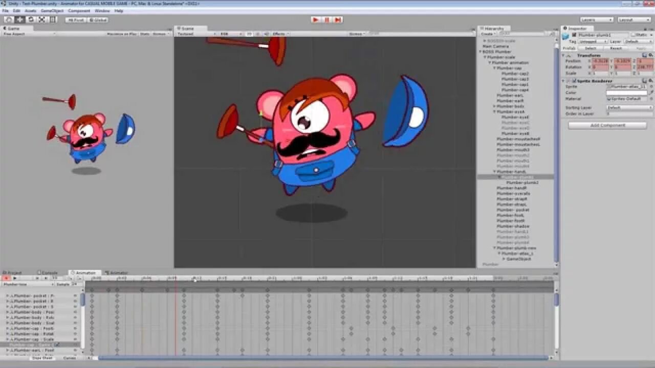The image size is (655, 368).
Task: Expand the Plumber-body tree item
Action: [x=494, y=106]
